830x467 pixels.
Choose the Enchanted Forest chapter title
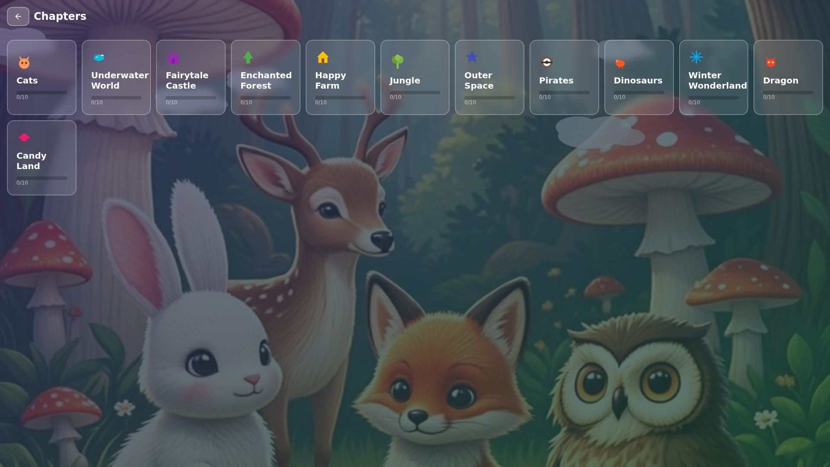point(266,80)
